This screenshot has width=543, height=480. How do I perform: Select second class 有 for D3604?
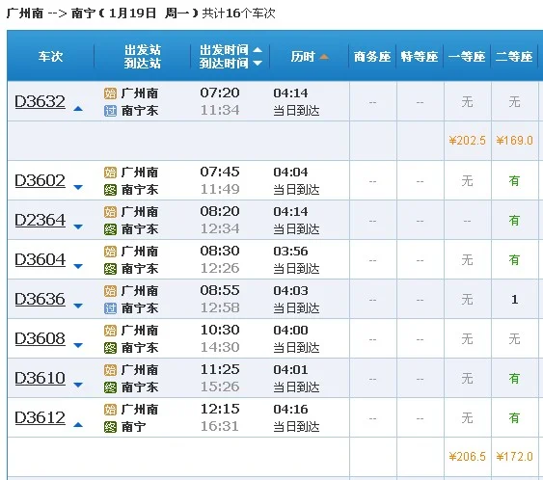point(514,259)
